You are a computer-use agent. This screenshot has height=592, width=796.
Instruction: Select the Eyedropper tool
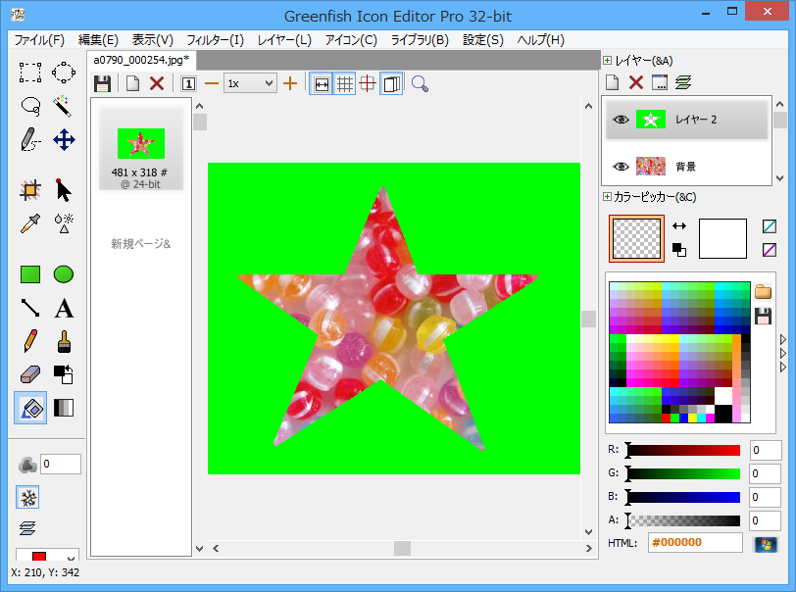30,223
